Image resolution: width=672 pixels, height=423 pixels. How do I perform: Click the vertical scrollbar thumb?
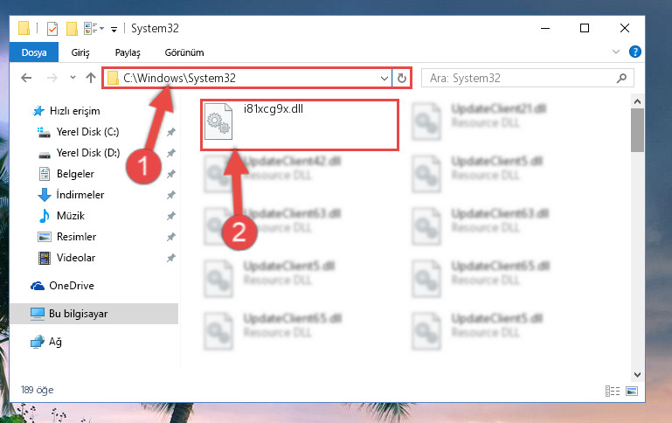click(637, 130)
